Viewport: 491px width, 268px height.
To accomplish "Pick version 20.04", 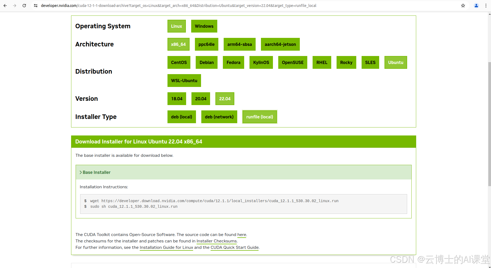I will click(x=201, y=99).
